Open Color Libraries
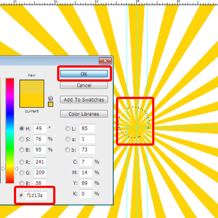 [84, 114]
